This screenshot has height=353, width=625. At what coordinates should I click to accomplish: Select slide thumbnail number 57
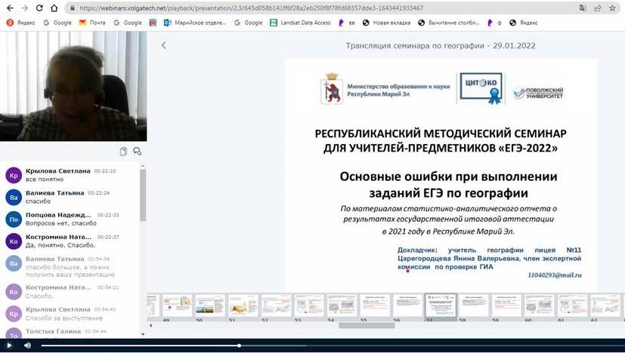click(x=439, y=305)
